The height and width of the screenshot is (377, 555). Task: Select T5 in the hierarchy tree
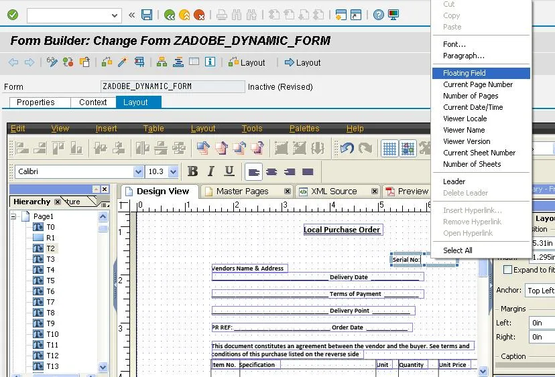(x=50, y=281)
